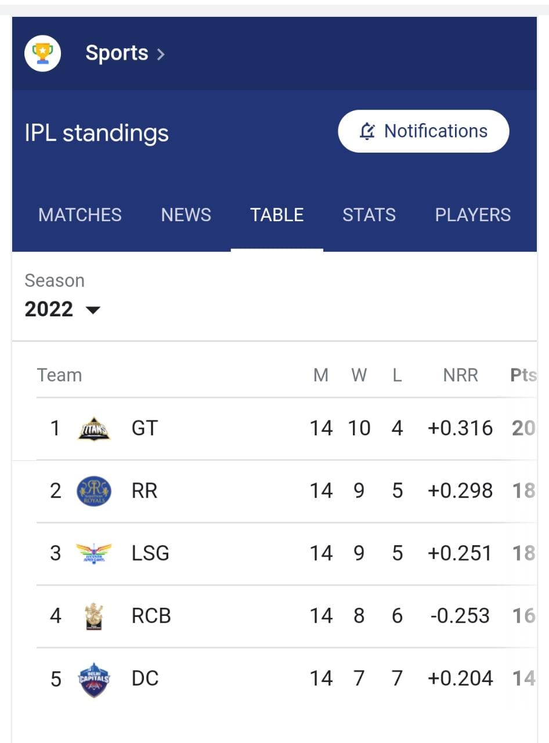549x743 pixels.
Task: Select the RCB team row
Action: tap(287, 616)
